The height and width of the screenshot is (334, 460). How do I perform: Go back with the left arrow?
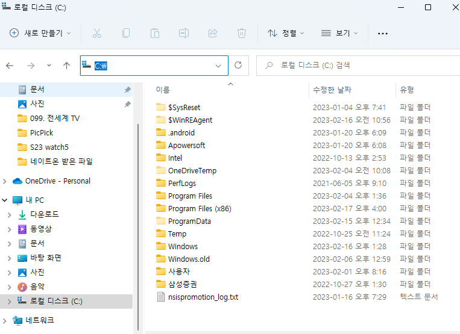(10, 66)
